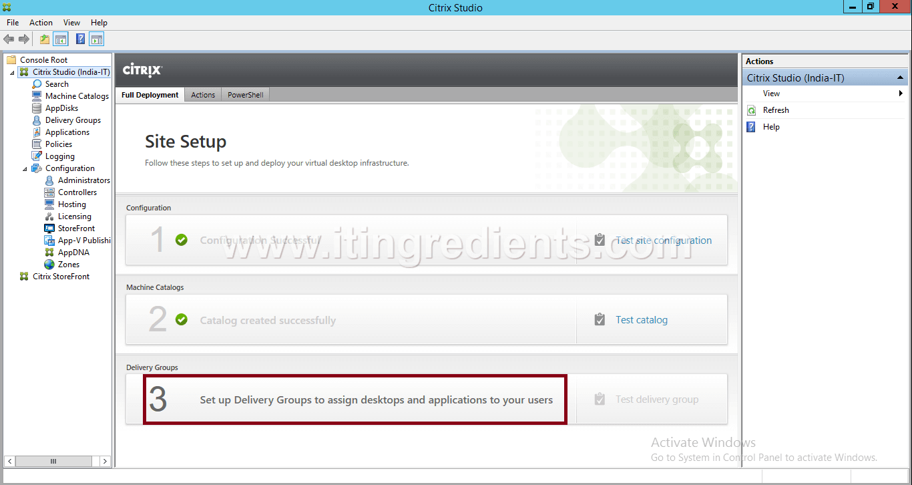Switch to the PowerShell tab
This screenshot has height=485, width=912.
(245, 95)
